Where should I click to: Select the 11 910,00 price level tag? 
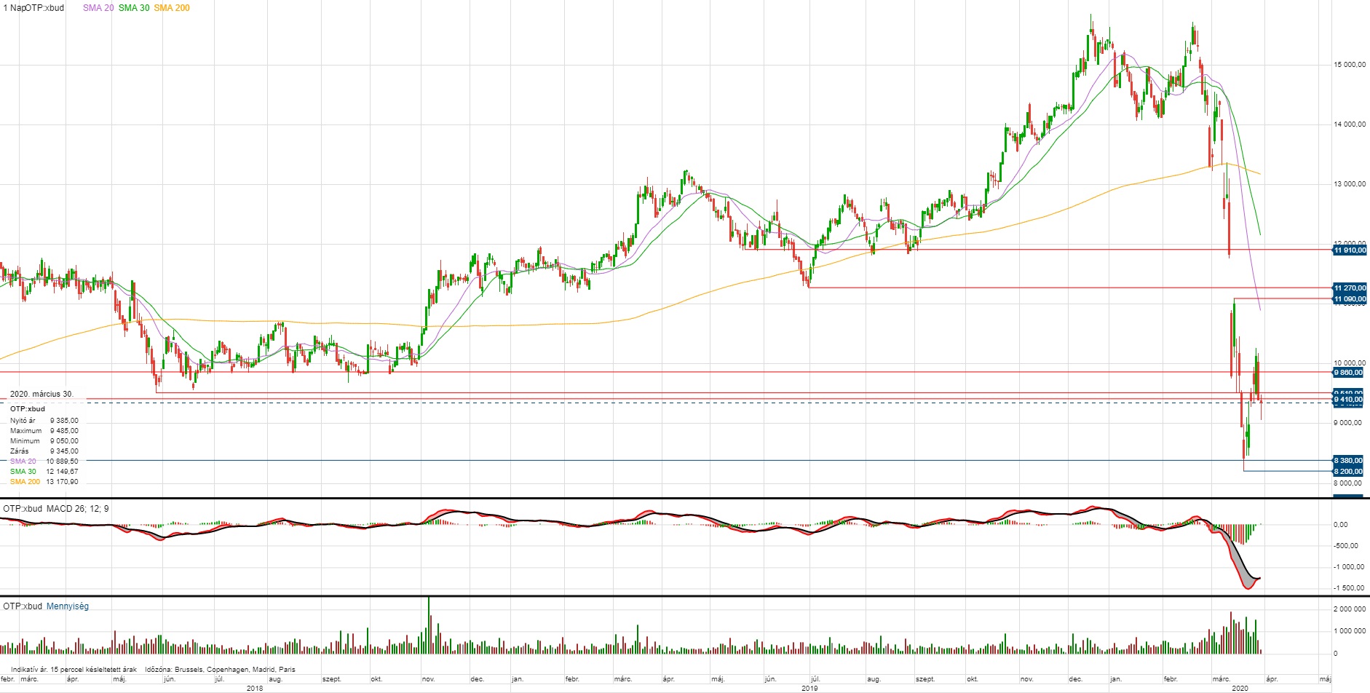pos(1349,250)
